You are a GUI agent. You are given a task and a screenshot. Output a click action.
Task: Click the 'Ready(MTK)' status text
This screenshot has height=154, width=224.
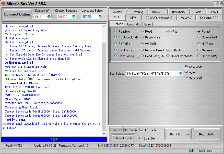(x=14, y=145)
